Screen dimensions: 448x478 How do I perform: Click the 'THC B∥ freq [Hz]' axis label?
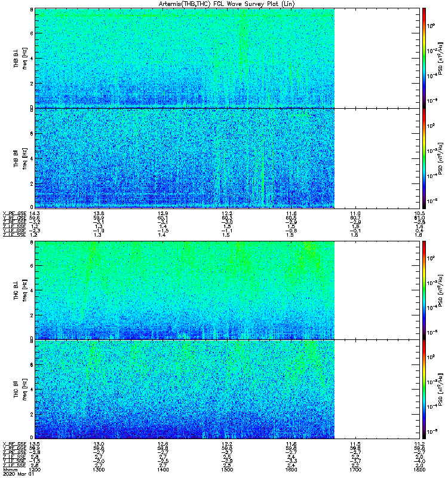(x=20, y=390)
